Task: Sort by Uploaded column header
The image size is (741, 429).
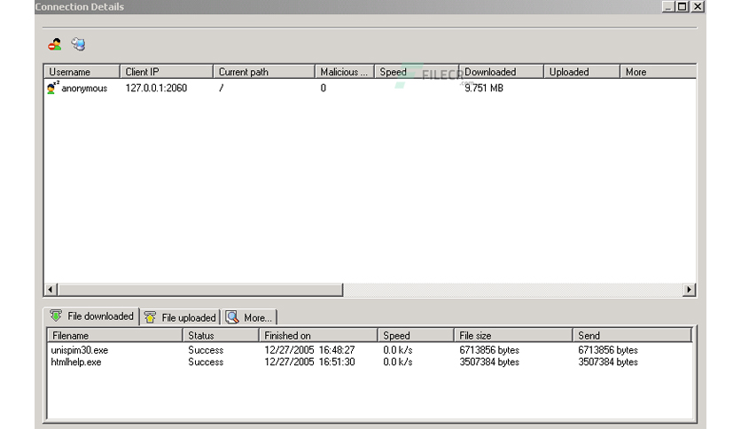Action: click(x=581, y=72)
